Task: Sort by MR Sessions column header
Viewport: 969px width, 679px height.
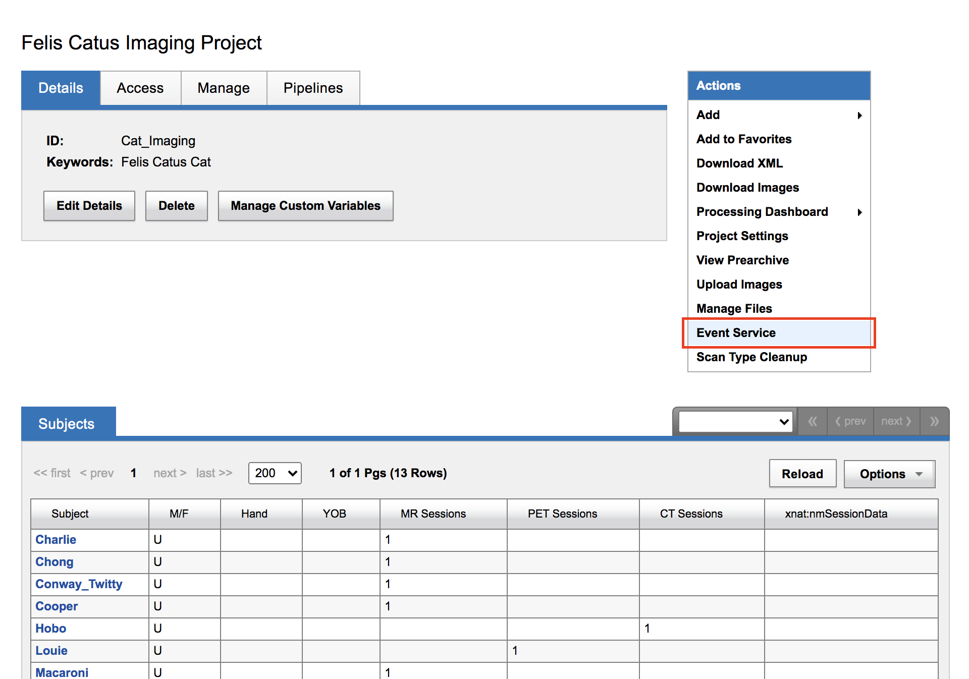Action: pyautogui.click(x=433, y=514)
